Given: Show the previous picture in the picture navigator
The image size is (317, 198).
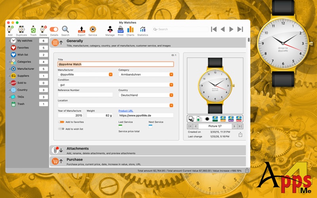Looking at the screenshot, I should [195, 126].
